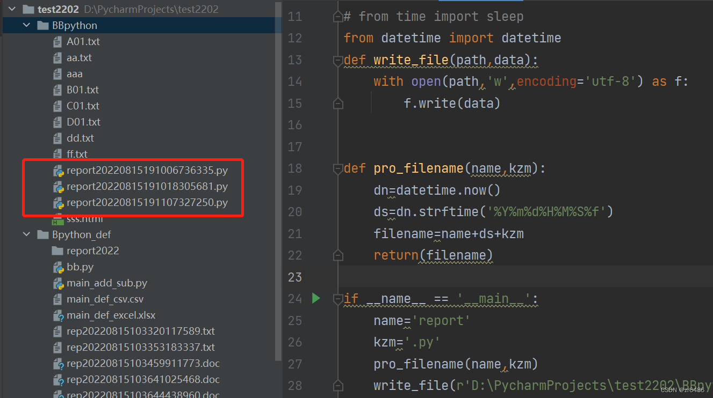Select rep20220815103320117589.txt in tree
The width and height of the screenshot is (713, 398).
point(141,331)
